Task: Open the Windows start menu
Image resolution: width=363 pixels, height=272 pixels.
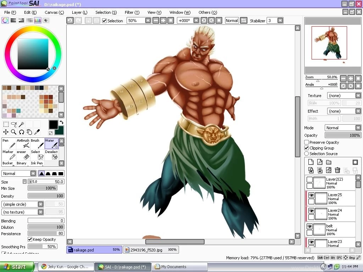Action: click(17, 267)
